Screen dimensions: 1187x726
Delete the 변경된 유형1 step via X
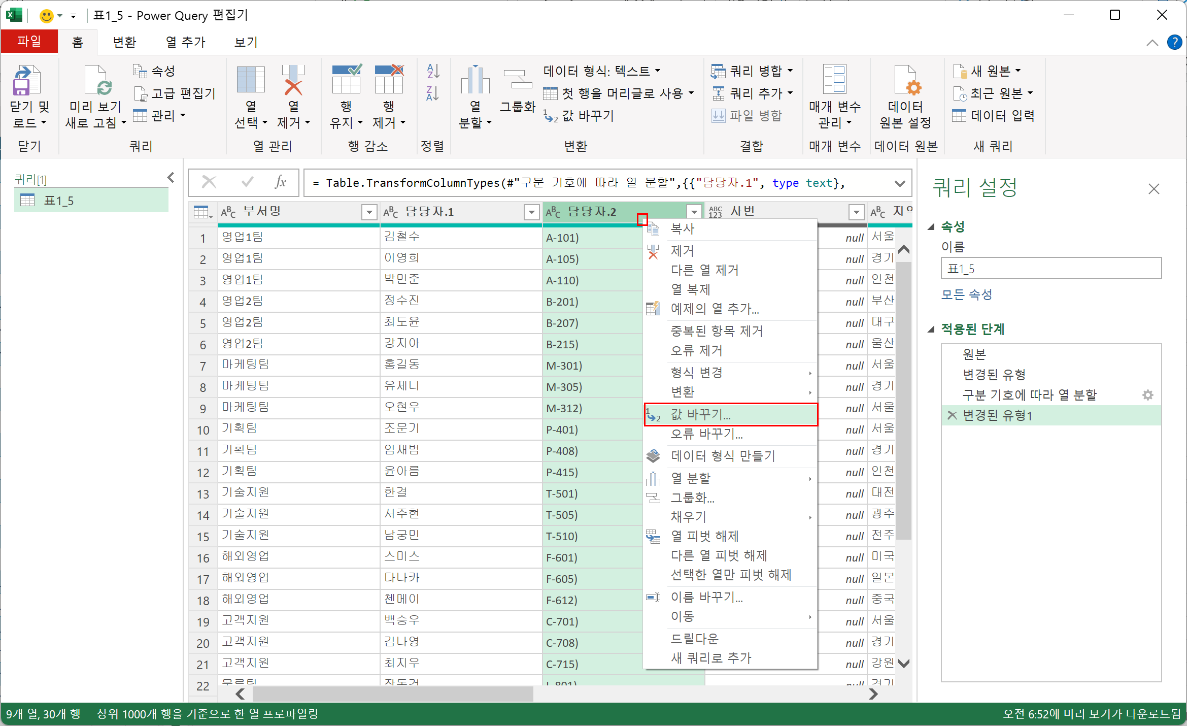tap(952, 415)
